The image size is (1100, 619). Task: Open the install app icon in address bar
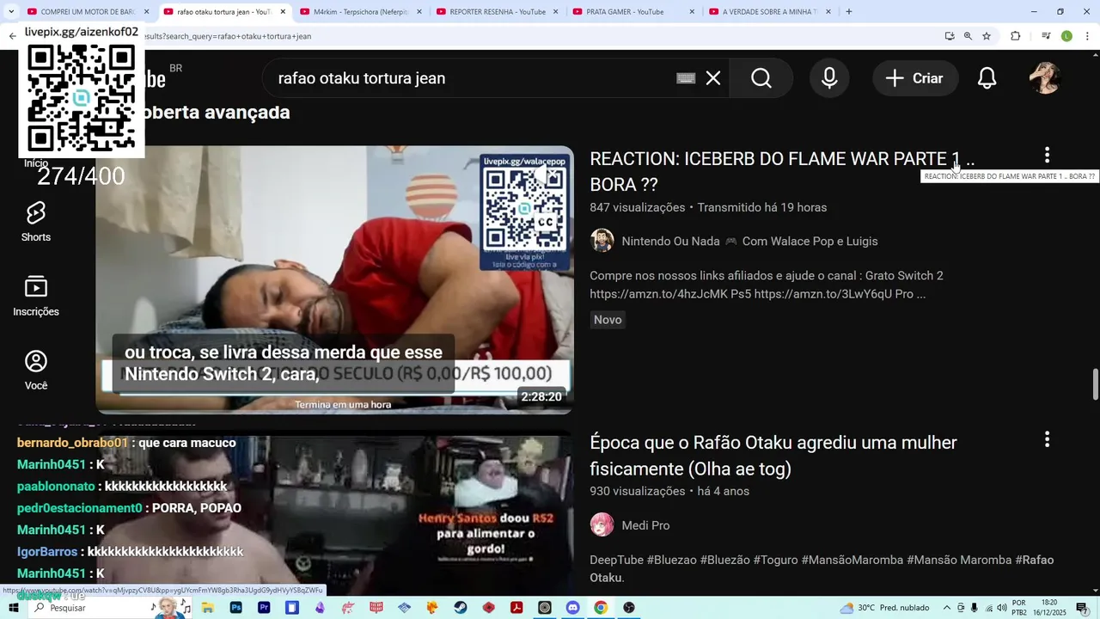950,36
